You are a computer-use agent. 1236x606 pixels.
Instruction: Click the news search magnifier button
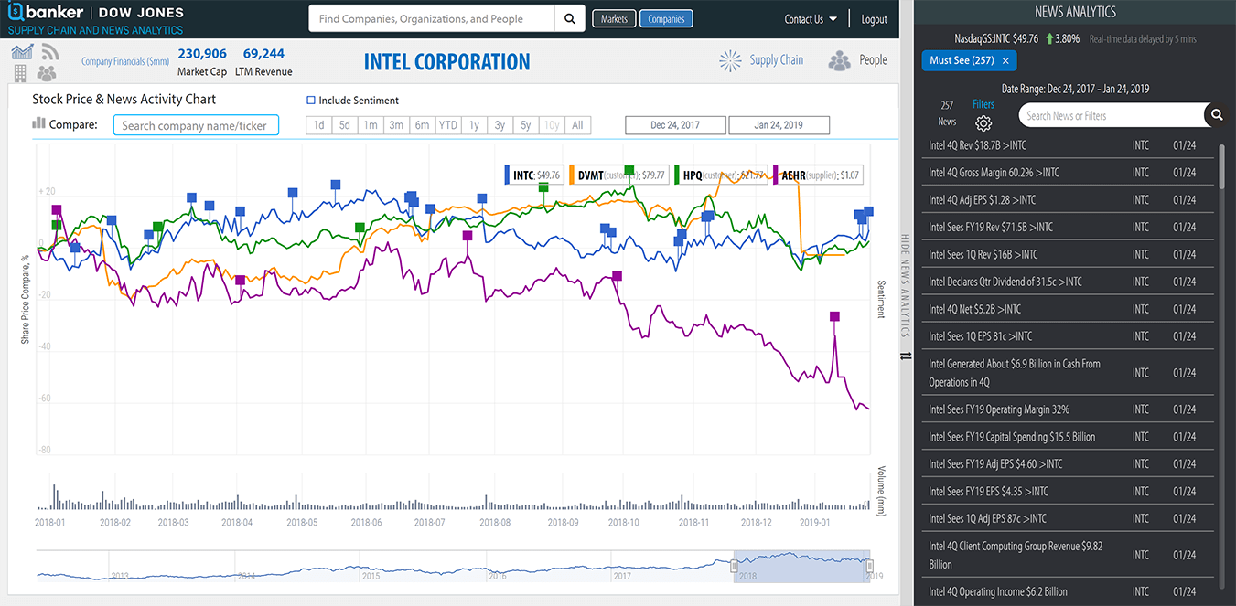coord(1217,115)
